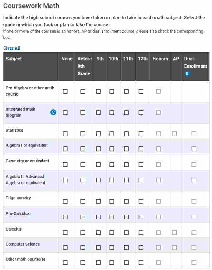This screenshot has width=212, height=270.
Task: Tick 12th grade for Computer Science
Action: pyautogui.click(x=141, y=248)
